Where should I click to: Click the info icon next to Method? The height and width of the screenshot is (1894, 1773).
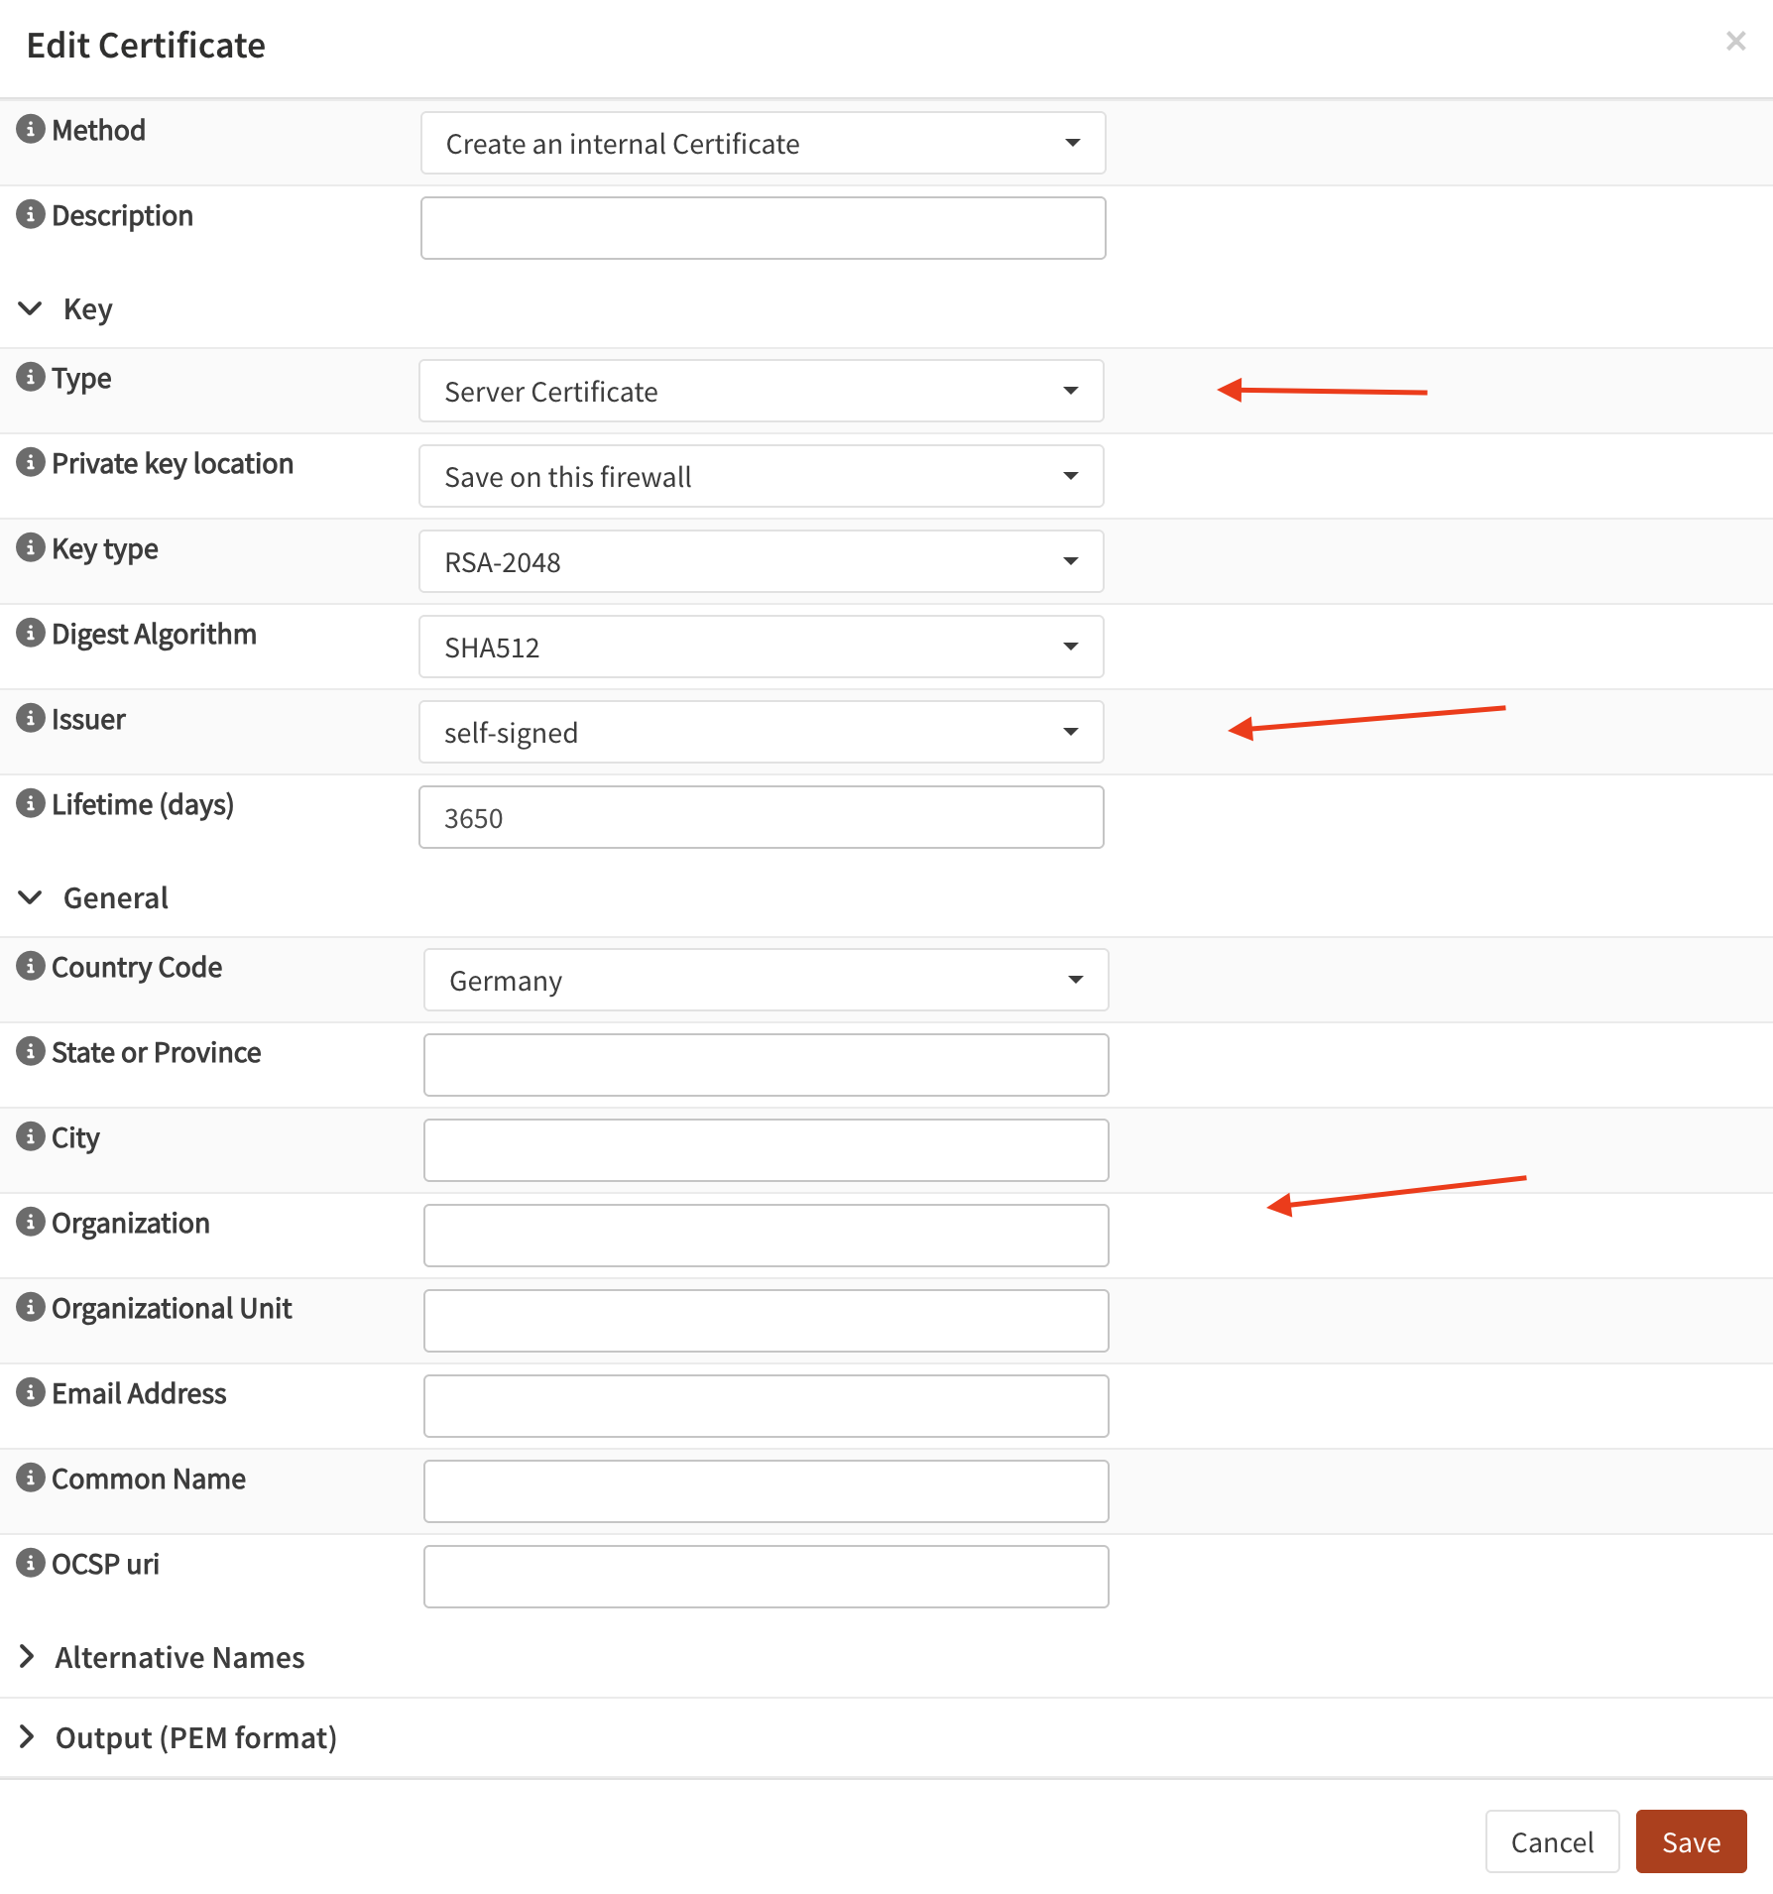coord(31,129)
